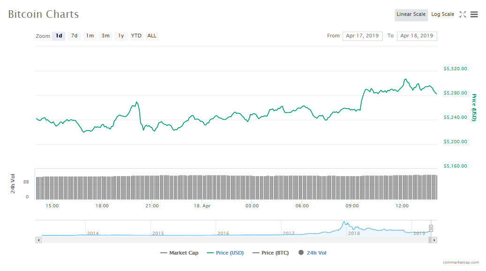
Task: Edit the To date field
Action: [417, 36]
